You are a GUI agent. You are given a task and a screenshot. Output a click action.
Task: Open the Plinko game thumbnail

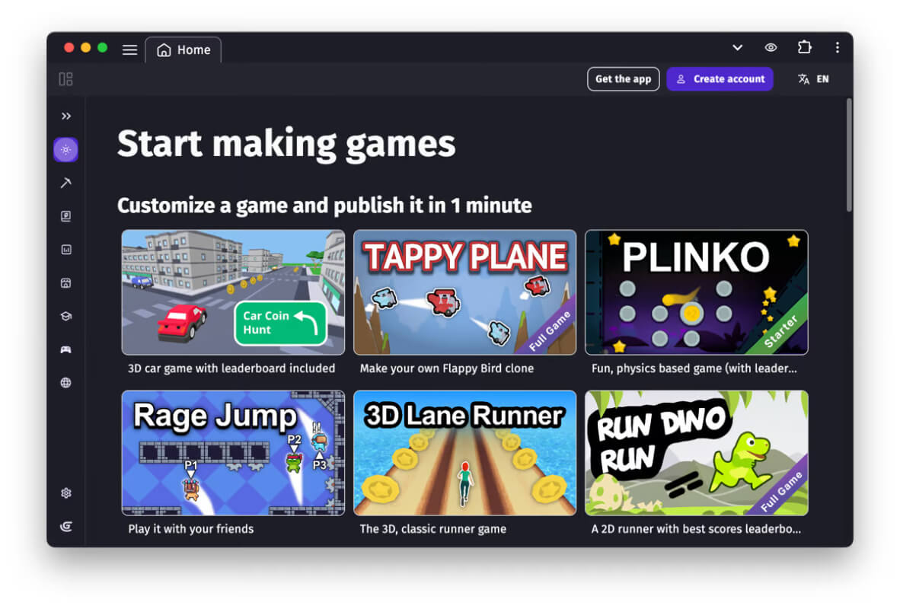(696, 292)
